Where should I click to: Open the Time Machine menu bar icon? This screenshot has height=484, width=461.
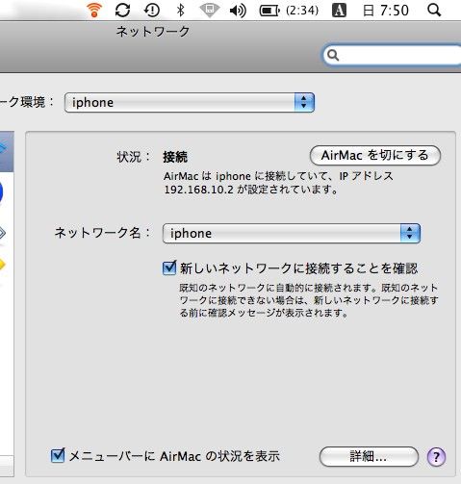click(152, 10)
